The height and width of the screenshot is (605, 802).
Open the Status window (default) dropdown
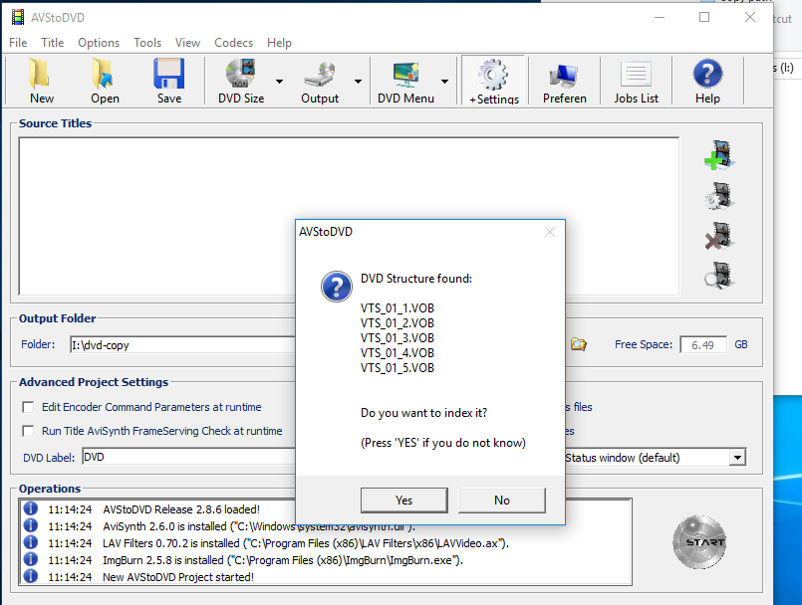coord(737,458)
